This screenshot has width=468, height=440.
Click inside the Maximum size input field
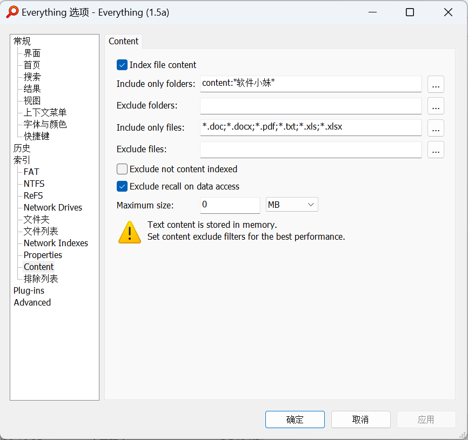[x=230, y=205]
